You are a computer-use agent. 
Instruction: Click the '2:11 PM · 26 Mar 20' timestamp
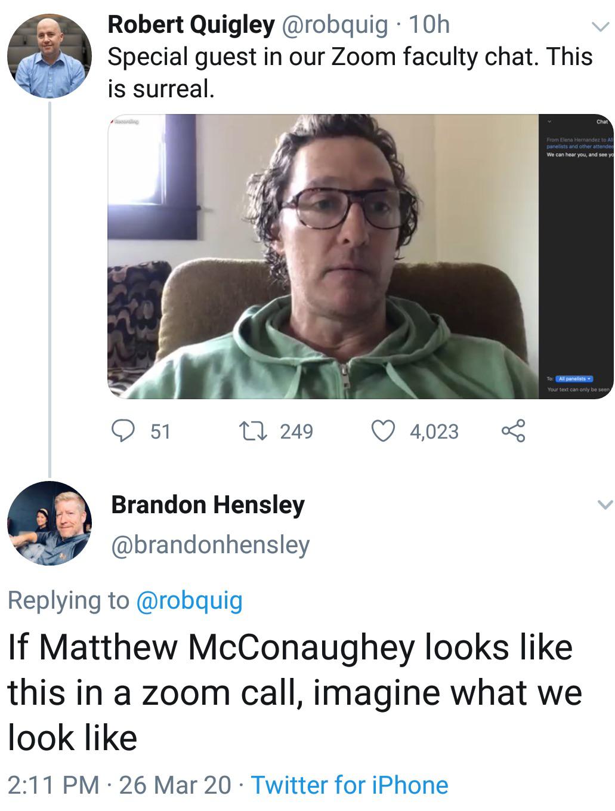click(x=119, y=785)
